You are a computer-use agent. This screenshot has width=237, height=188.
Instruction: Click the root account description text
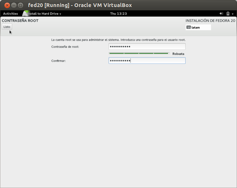click(118, 40)
